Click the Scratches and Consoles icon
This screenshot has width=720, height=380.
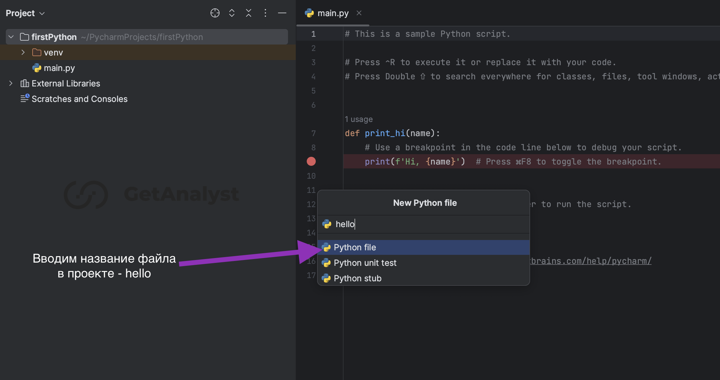(25, 98)
